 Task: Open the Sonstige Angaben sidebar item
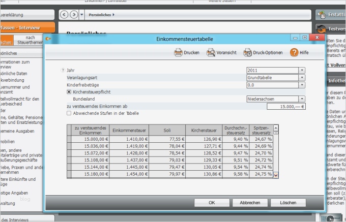click(14, 193)
